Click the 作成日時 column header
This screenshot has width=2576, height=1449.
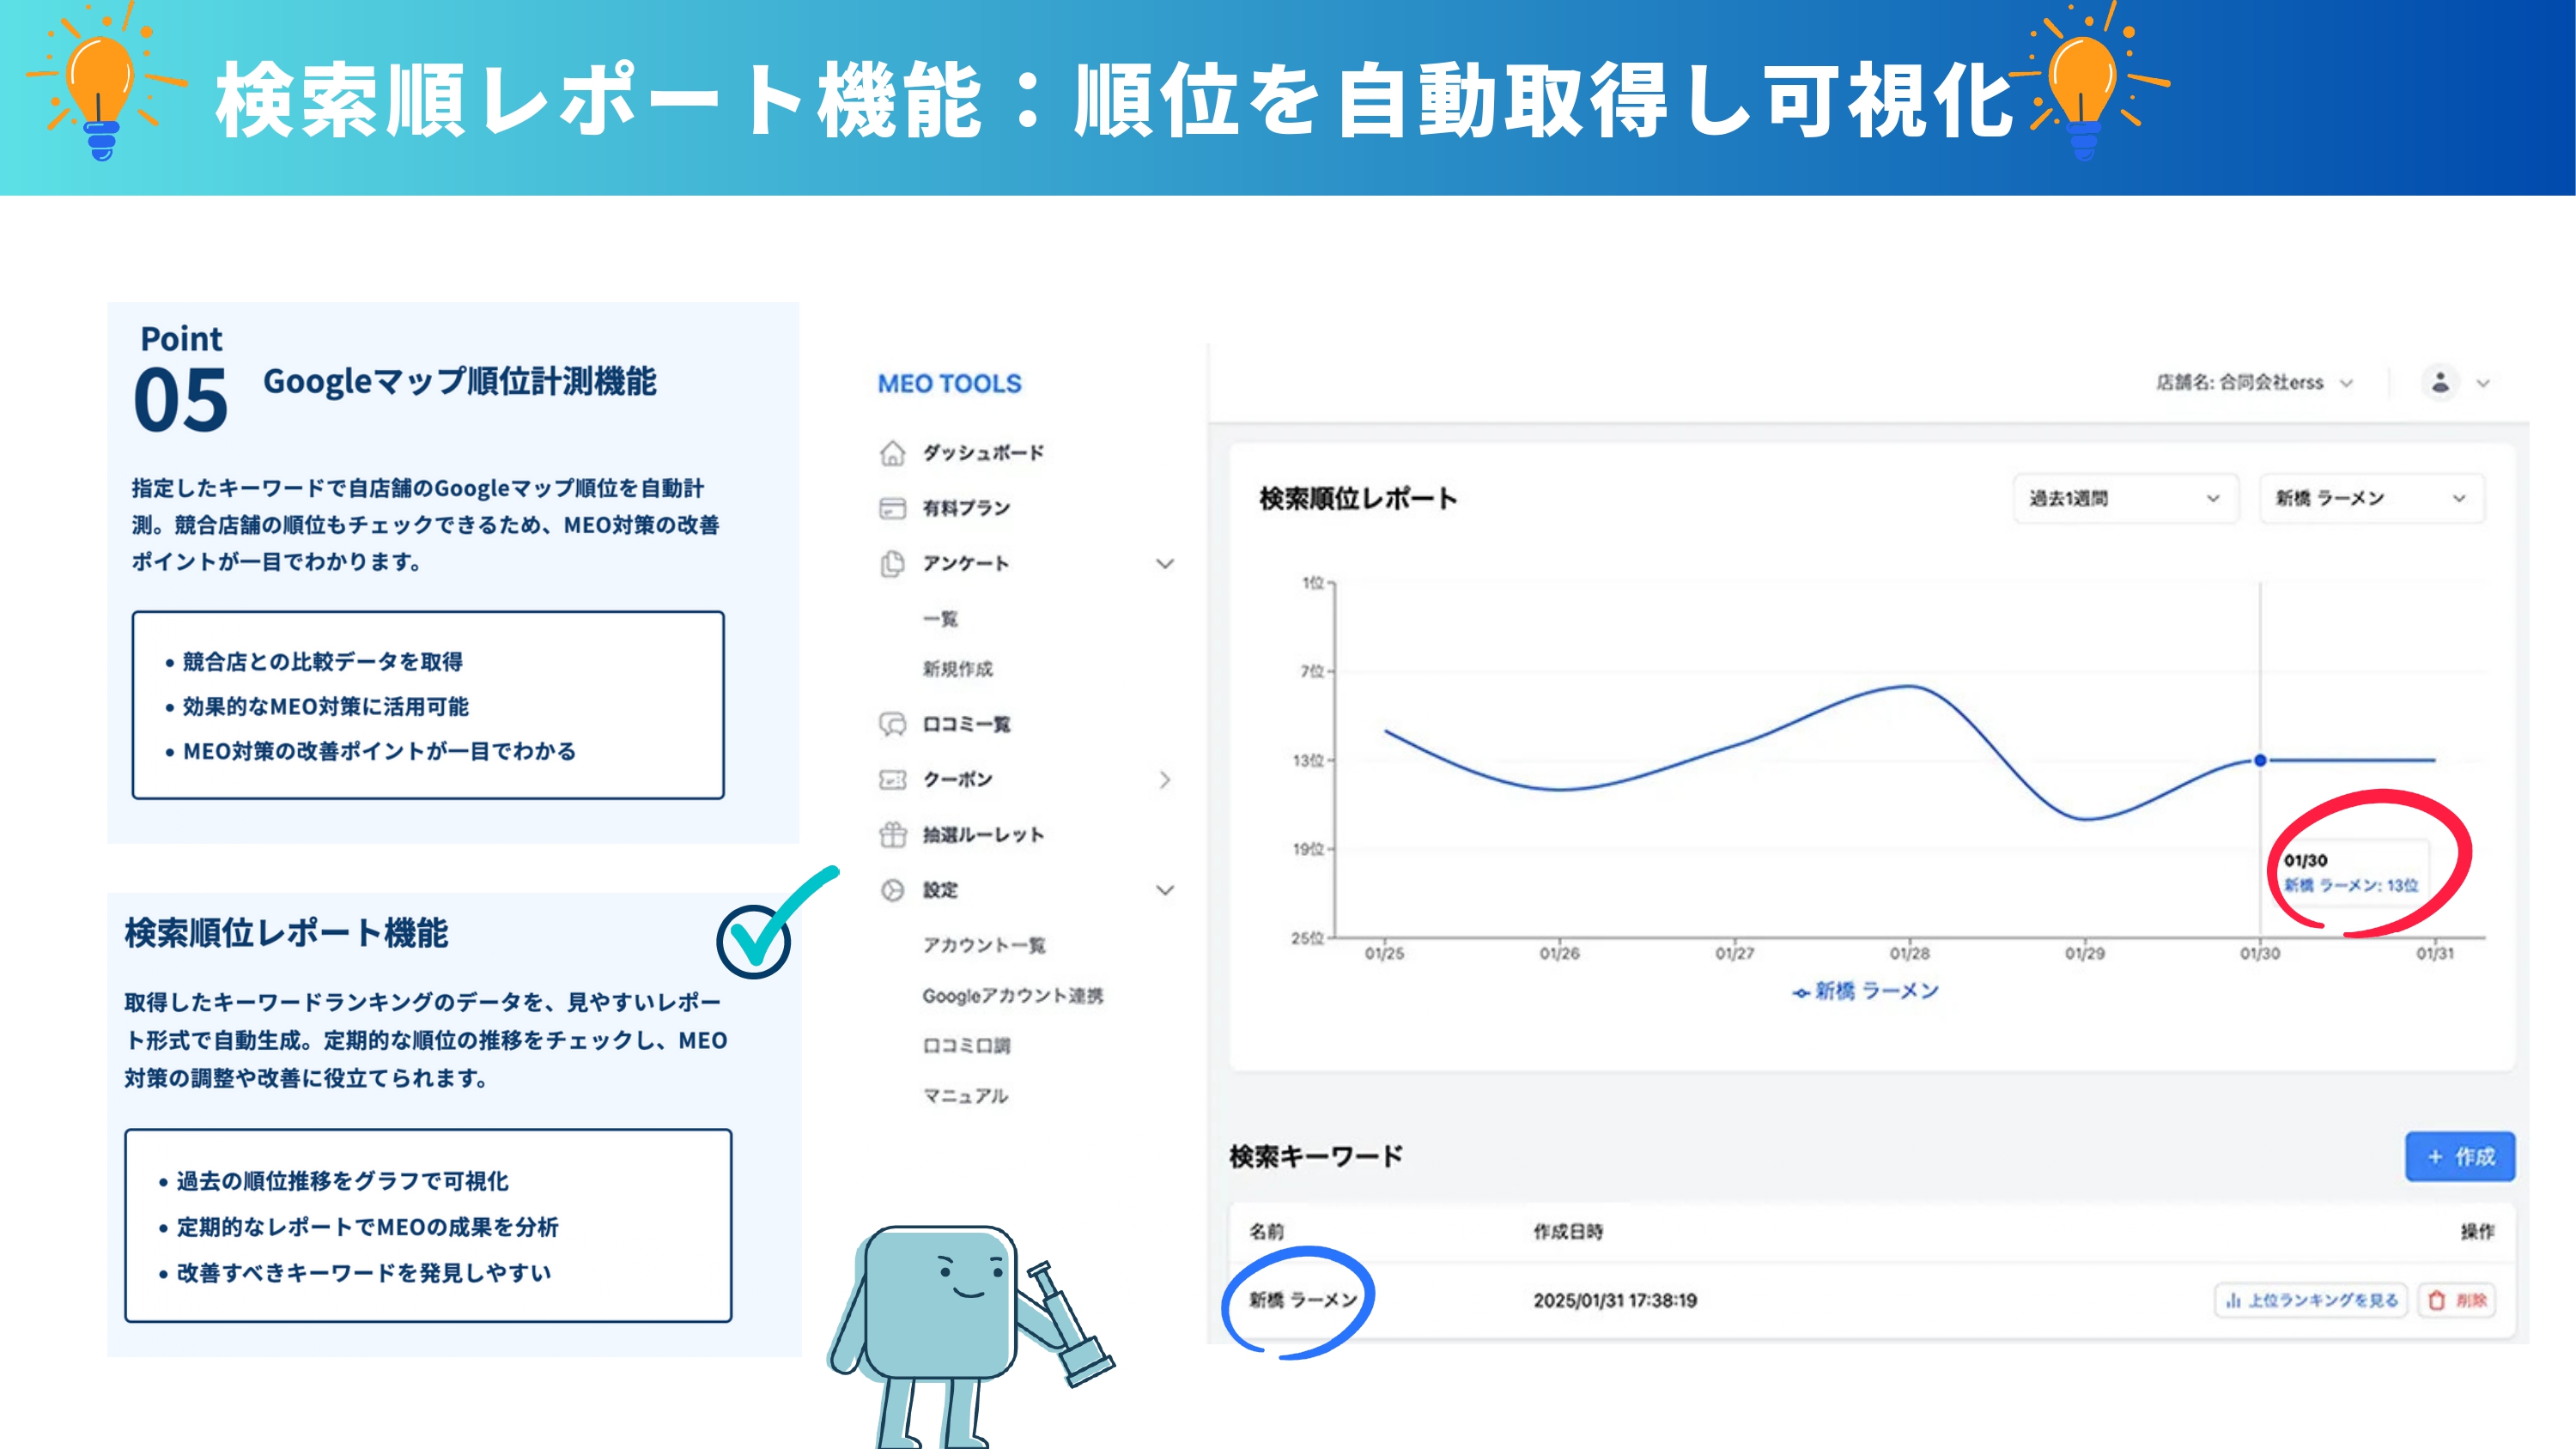1568,1231
